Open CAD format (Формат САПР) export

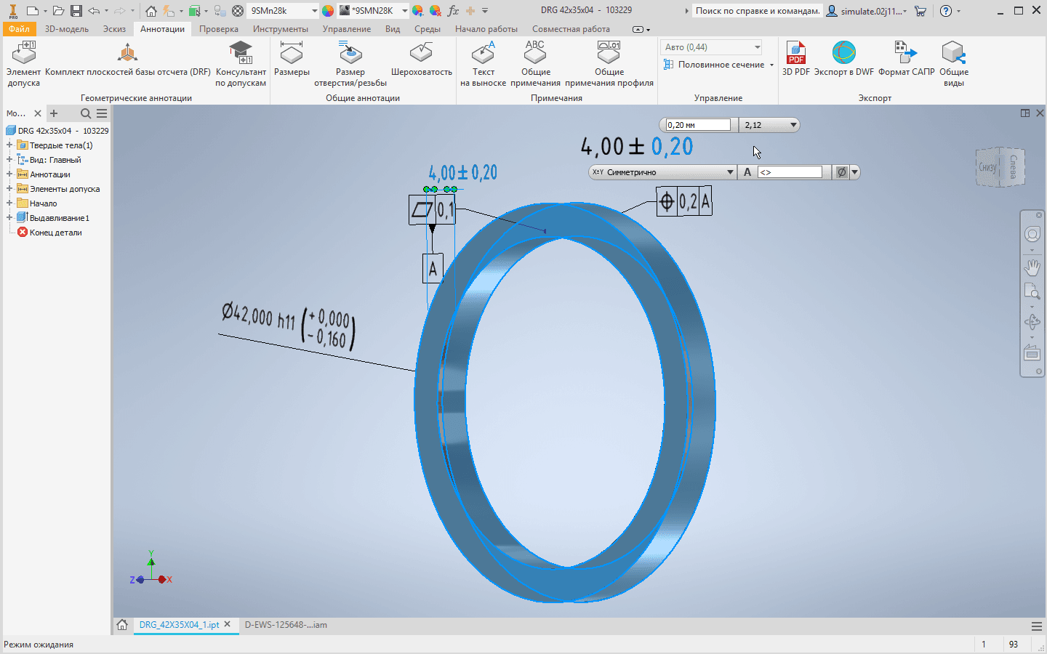906,59
